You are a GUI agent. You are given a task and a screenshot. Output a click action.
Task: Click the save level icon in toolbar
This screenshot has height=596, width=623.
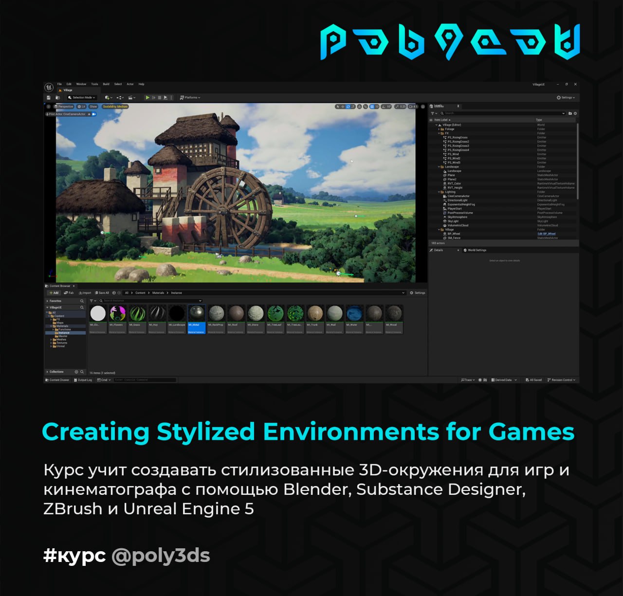click(48, 97)
